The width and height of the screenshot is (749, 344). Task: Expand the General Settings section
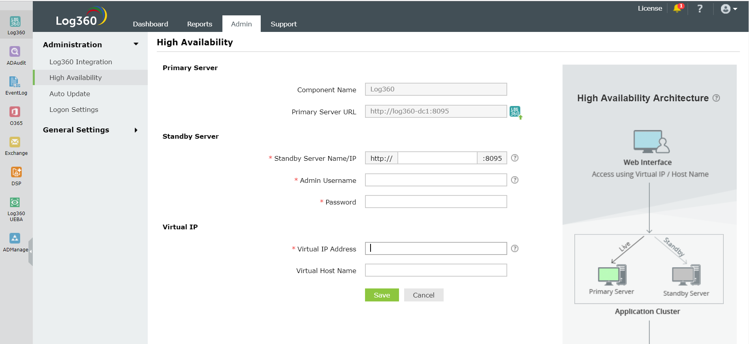[136, 130]
